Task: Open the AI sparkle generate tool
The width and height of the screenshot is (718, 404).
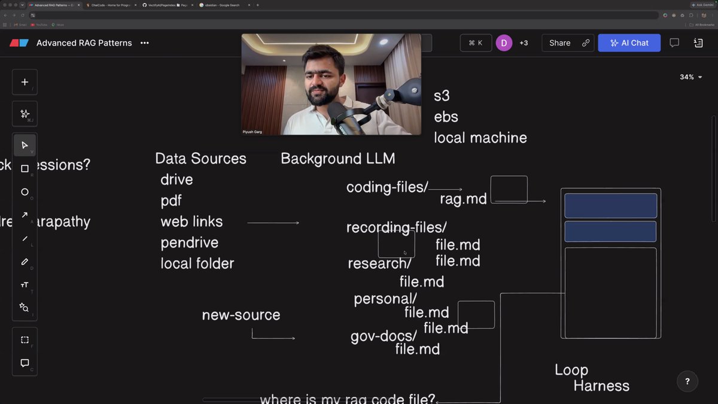Action: (25, 114)
